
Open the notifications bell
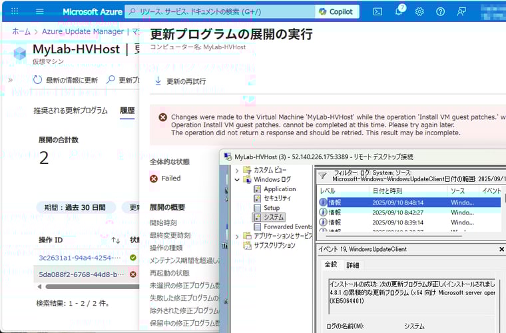coord(399,11)
